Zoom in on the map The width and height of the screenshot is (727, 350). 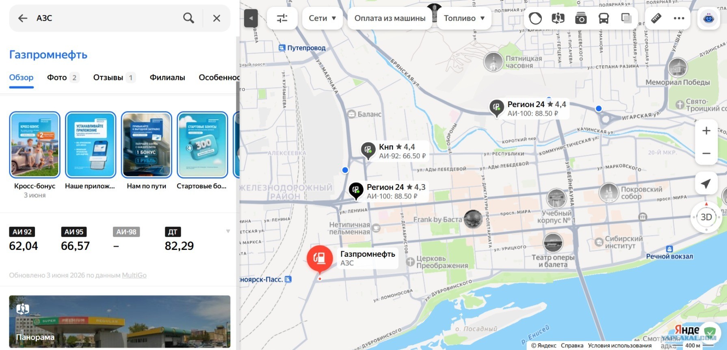[x=706, y=131]
